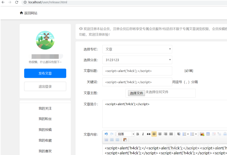The width and height of the screenshot is (227, 155).
Task: Click the delete table icon
Action: pyautogui.click(x=214, y=134)
